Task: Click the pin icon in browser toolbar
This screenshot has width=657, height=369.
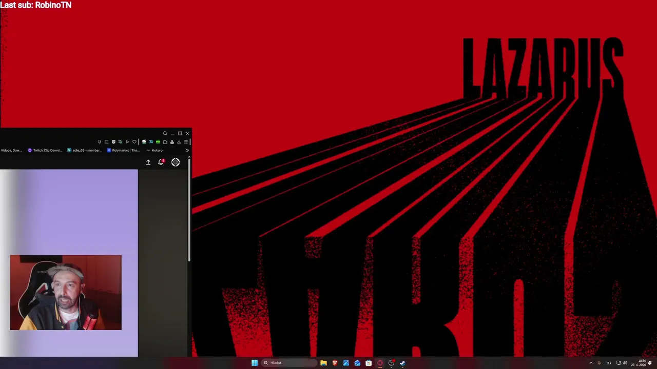Action: point(100,142)
